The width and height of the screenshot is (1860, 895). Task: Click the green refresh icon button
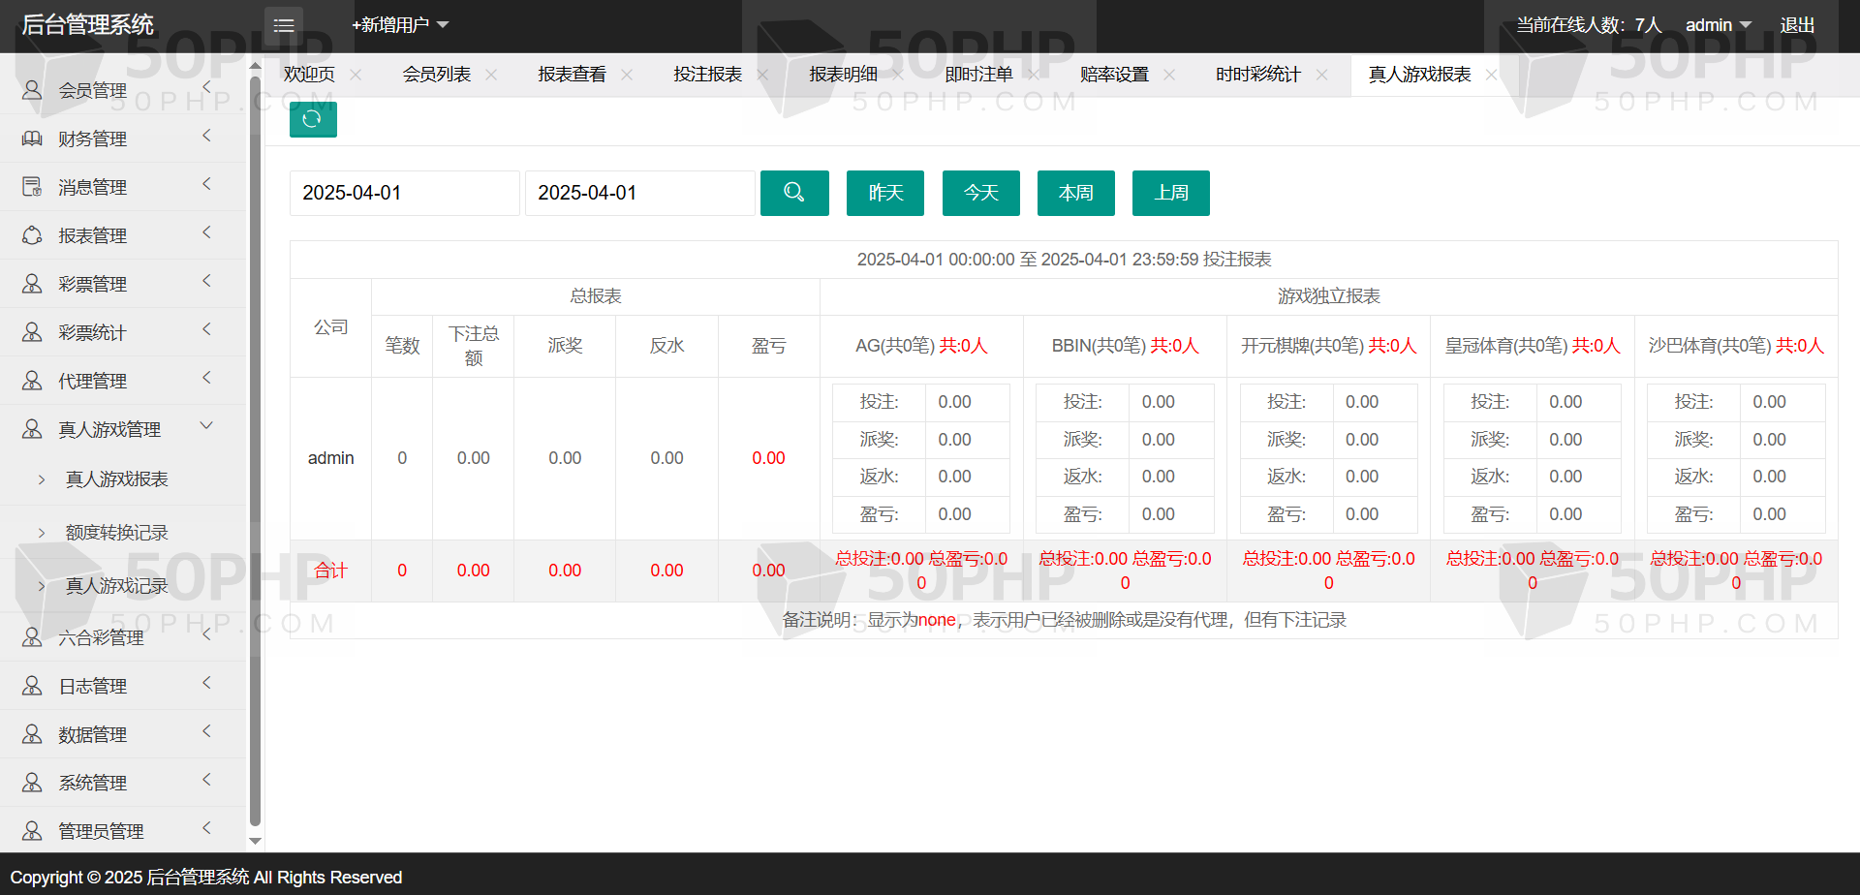point(312,119)
